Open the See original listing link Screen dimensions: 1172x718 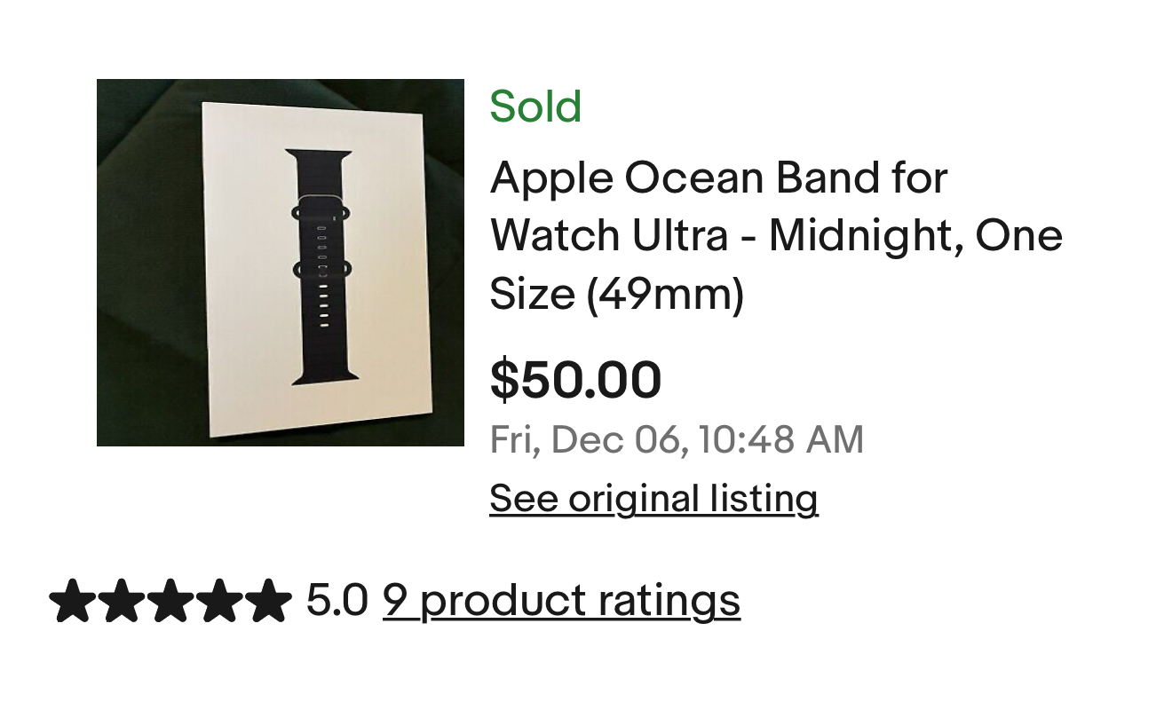click(x=653, y=499)
